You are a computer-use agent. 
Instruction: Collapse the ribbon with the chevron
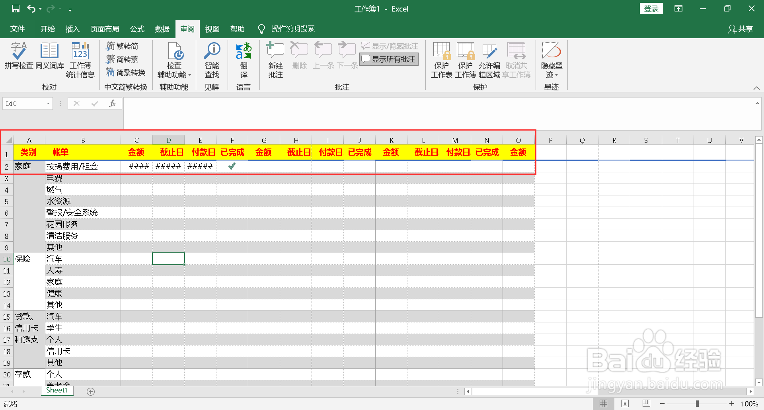click(756, 88)
